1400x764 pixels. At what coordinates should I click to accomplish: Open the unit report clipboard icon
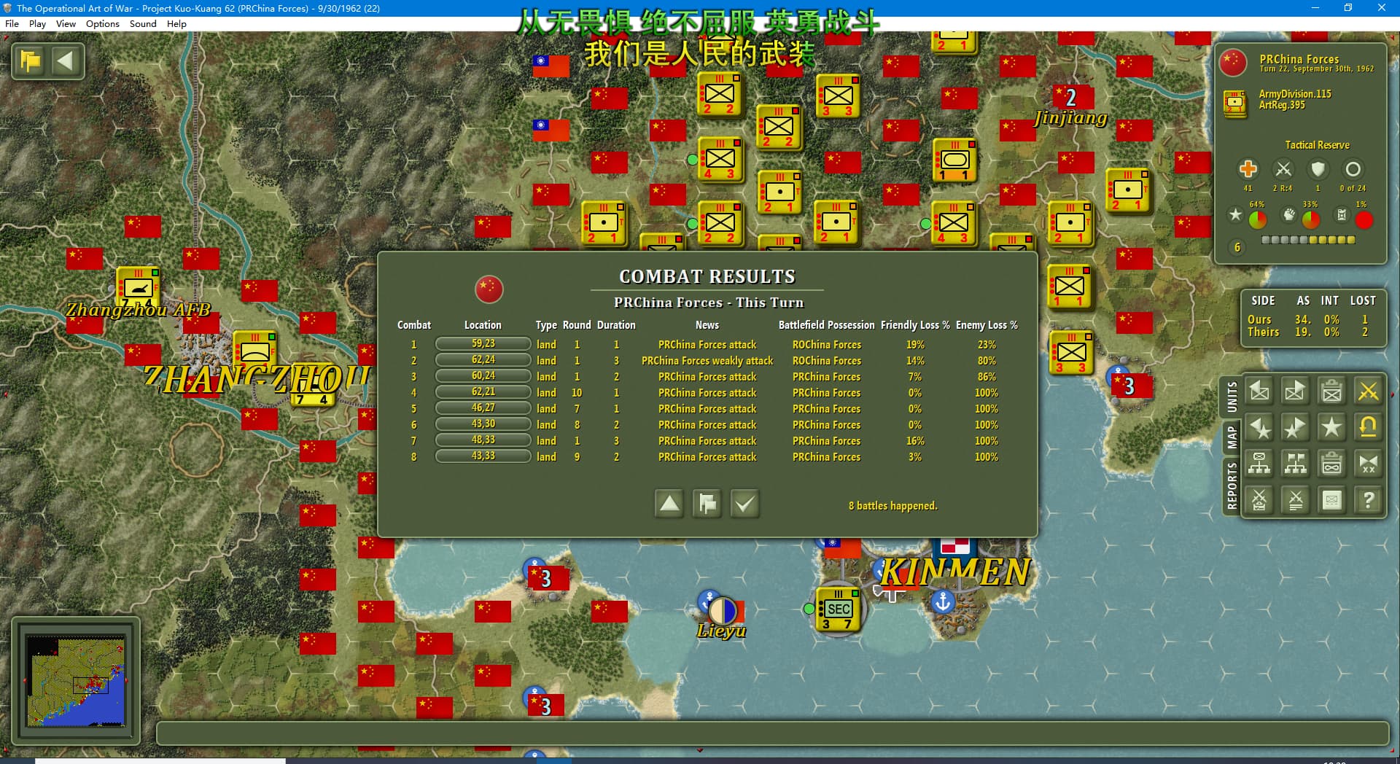[1332, 391]
